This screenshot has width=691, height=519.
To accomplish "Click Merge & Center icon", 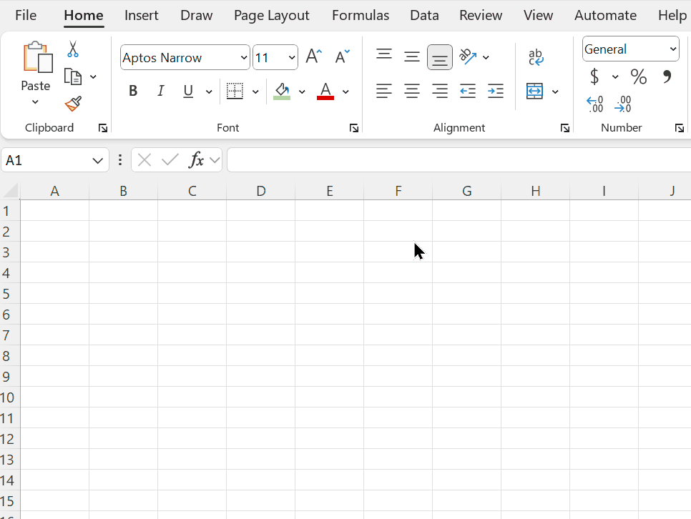I will 534,92.
